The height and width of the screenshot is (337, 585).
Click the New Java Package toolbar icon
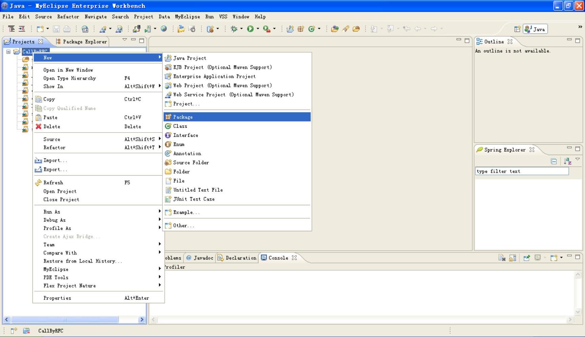tap(301, 29)
